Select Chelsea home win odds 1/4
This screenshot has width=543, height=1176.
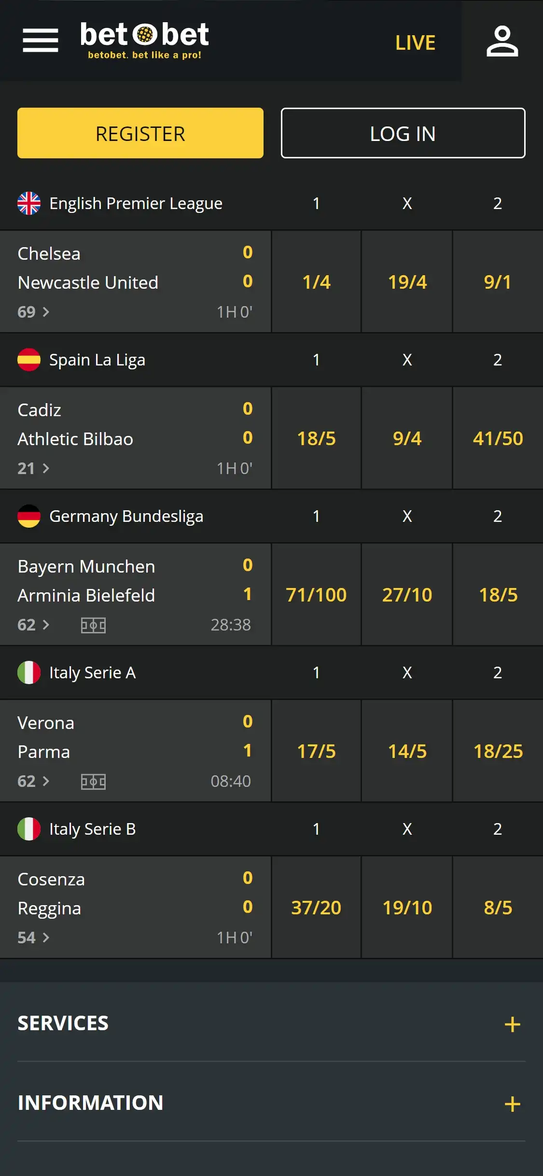(316, 282)
